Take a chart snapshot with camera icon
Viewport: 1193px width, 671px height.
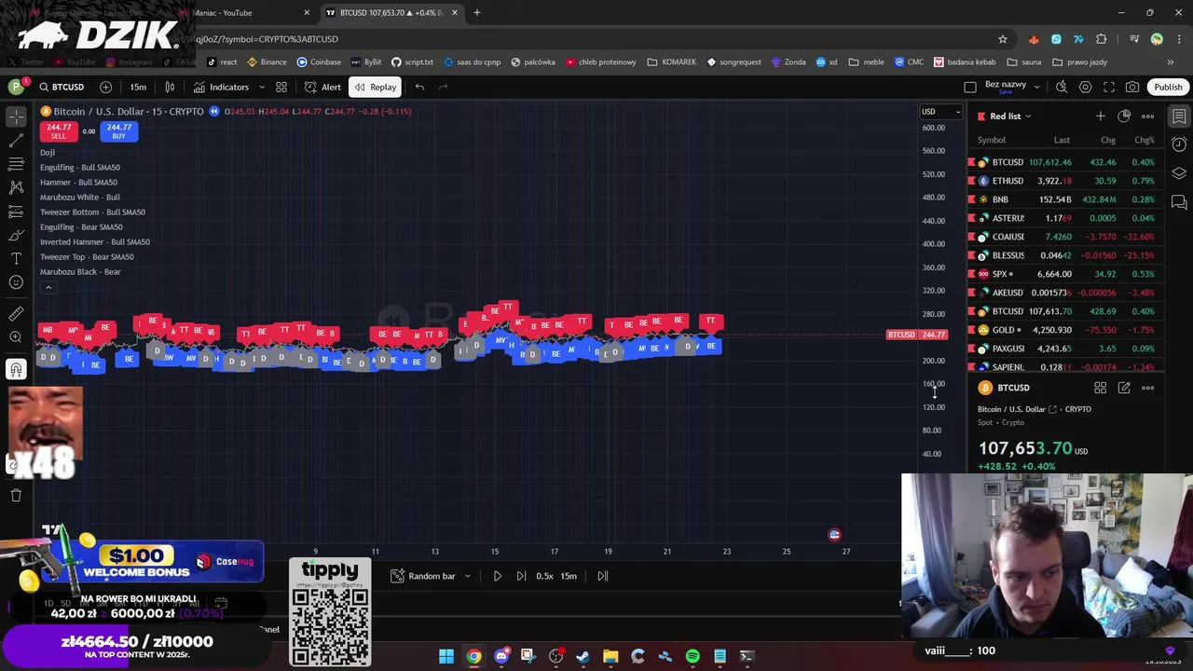coord(1132,87)
